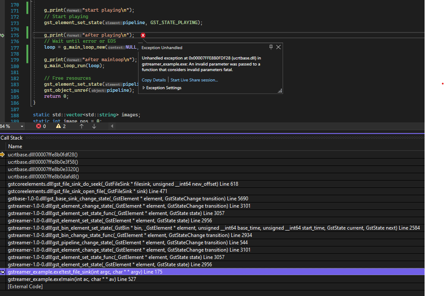Click the "after mainloop\n" g_print line 179
The image size is (444, 296).
click(x=91, y=59)
